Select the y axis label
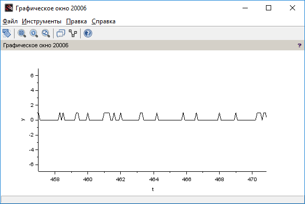The image size is (305, 204). (23, 119)
